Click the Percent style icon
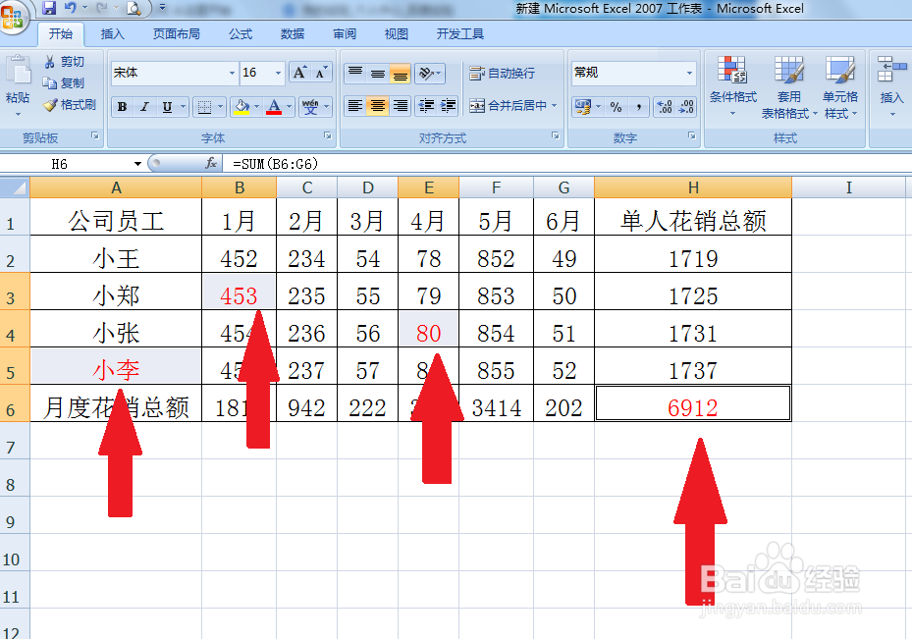 point(616,106)
